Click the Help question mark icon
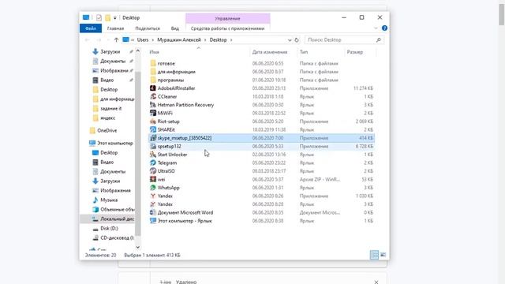The width and height of the screenshot is (505, 284). (x=384, y=28)
